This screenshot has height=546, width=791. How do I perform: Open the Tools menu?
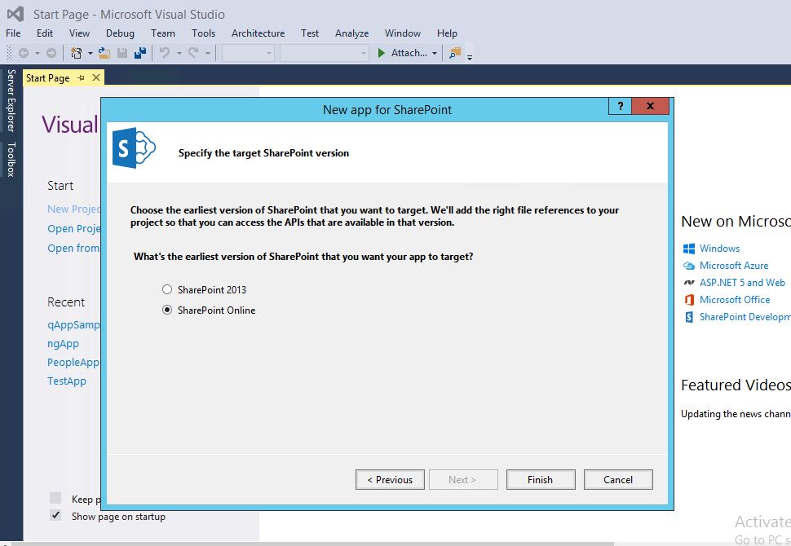203,33
